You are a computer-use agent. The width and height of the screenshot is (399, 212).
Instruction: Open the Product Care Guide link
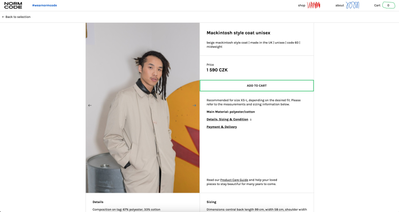pos(234,180)
